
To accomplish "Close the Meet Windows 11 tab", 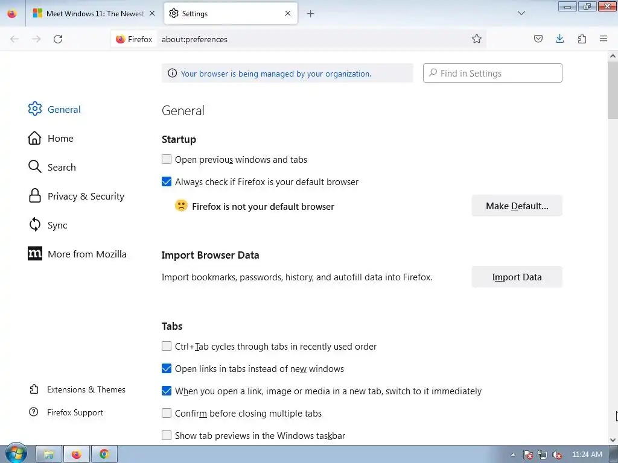I will click(x=152, y=13).
